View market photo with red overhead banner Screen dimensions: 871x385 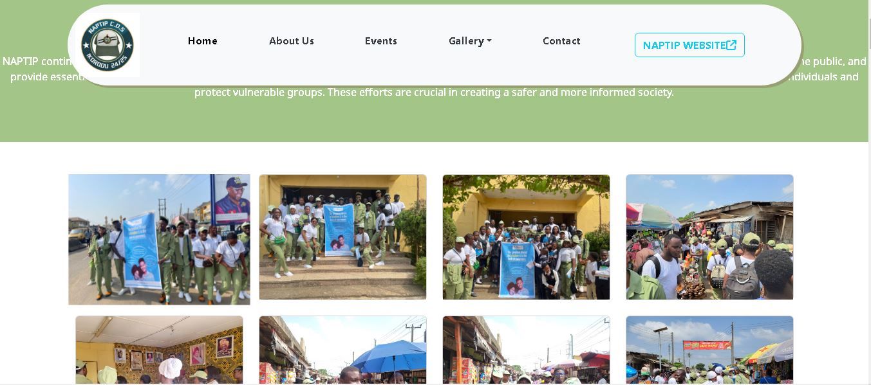click(x=709, y=350)
